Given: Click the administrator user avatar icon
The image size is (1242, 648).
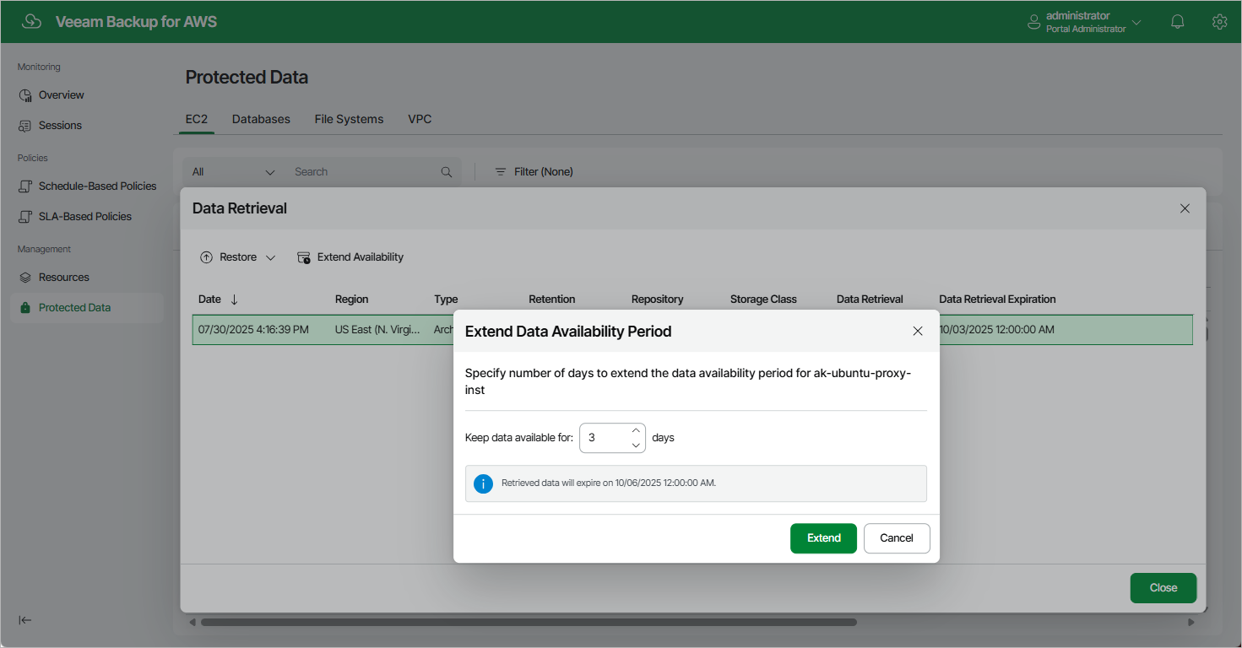Looking at the screenshot, I should click(x=1033, y=22).
